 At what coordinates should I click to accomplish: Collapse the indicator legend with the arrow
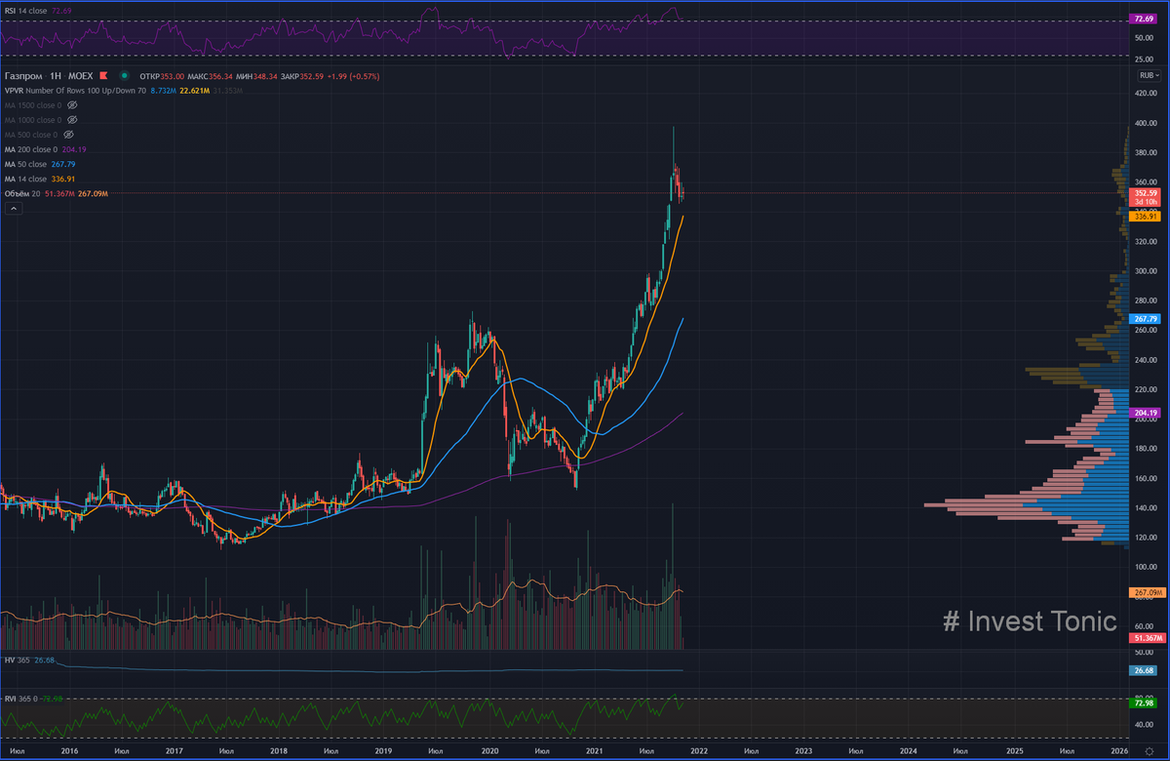14,209
